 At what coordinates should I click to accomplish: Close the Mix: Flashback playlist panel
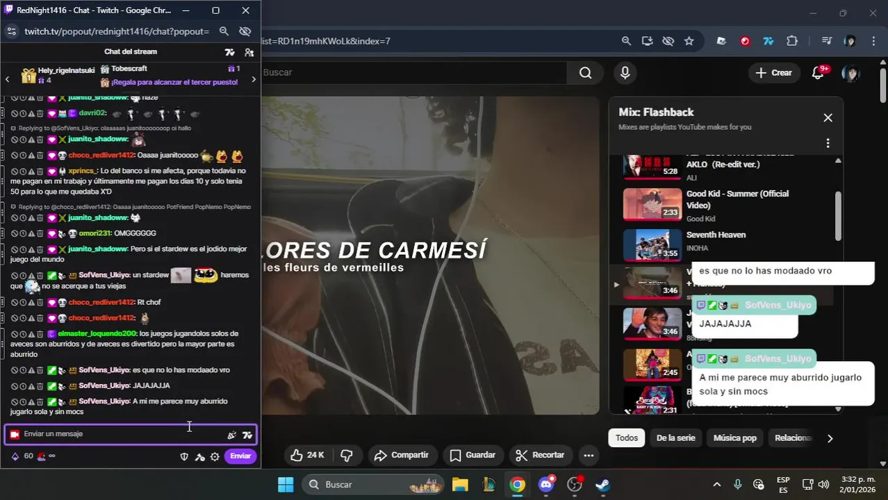(x=828, y=118)
